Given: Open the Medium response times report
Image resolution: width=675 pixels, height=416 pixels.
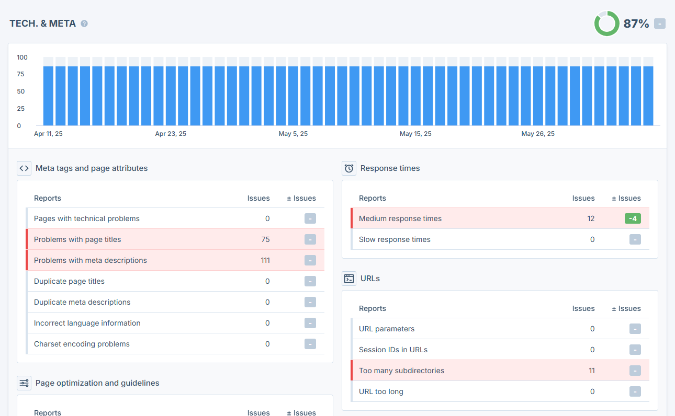Looking at the screenshot, I should click(x=400, y=218).
